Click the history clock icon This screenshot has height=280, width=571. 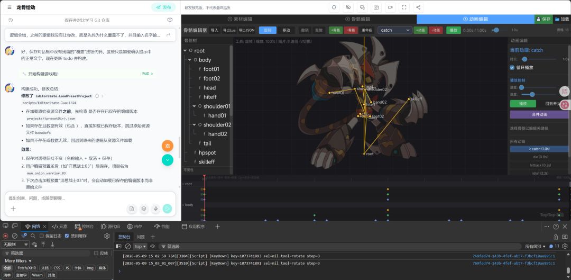[x=11, y=21]
